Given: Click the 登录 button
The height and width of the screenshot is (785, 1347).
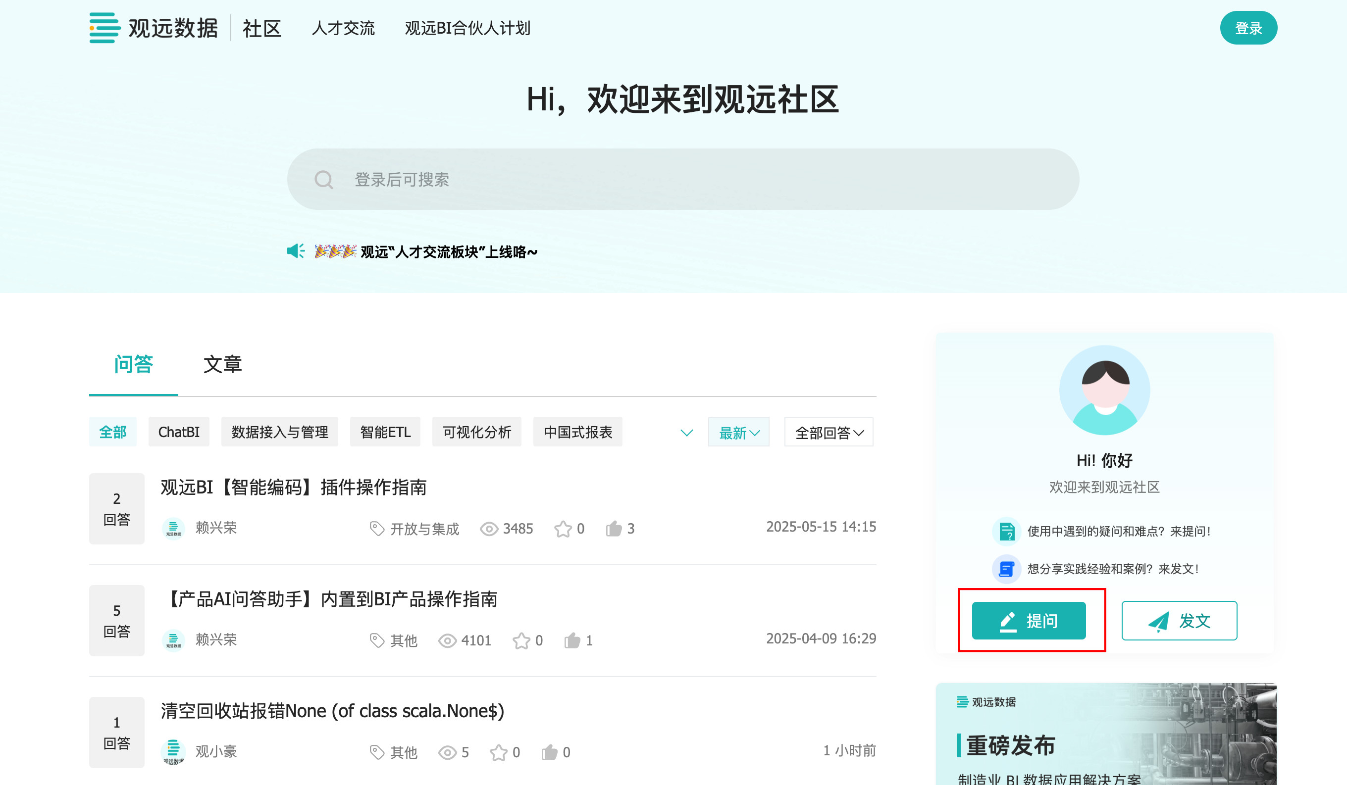Looking at the screenshot, I should coord(1248,28).
